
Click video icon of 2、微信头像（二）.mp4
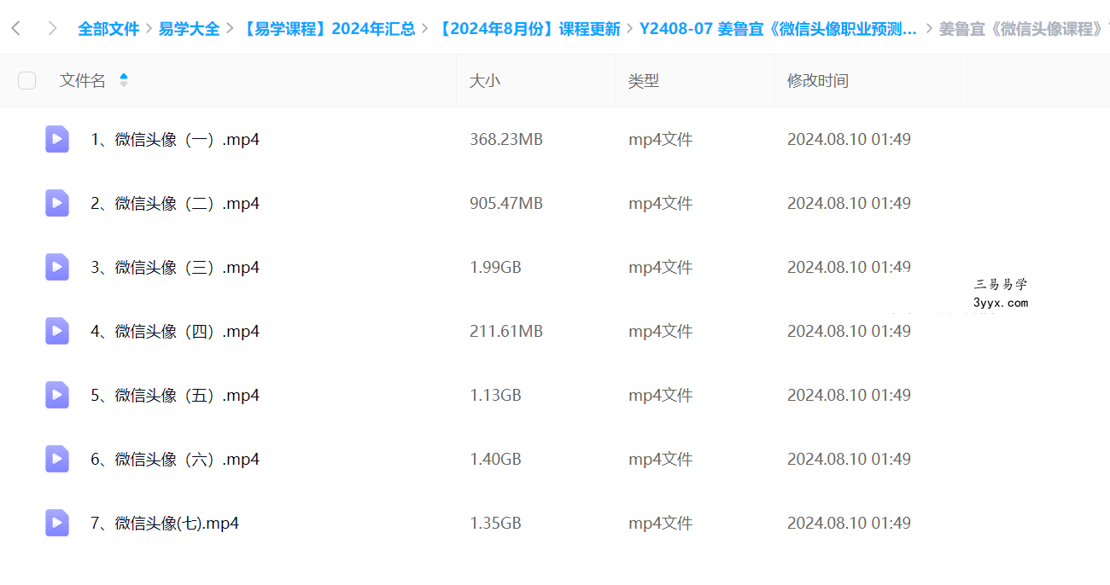(57, 203)
